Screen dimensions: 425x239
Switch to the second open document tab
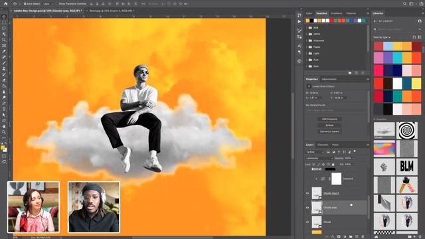pos(112,11)
